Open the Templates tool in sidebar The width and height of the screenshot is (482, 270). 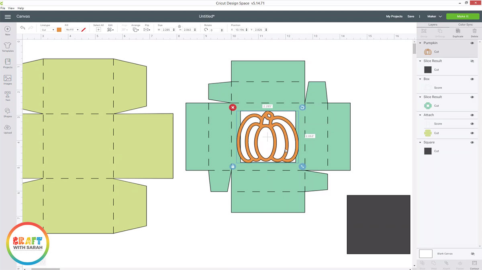click(7, 46)
